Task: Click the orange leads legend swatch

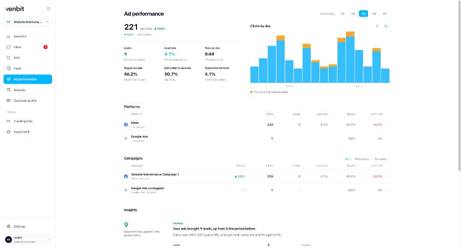Action: [251, 92]
